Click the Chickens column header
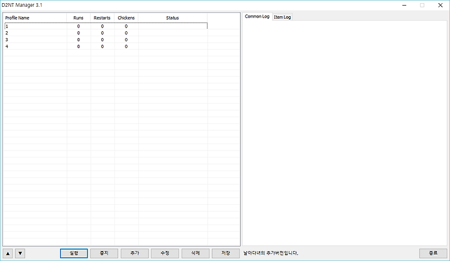Image resolution: width=450 pixels, height=261 pixels. coord(126,17)
